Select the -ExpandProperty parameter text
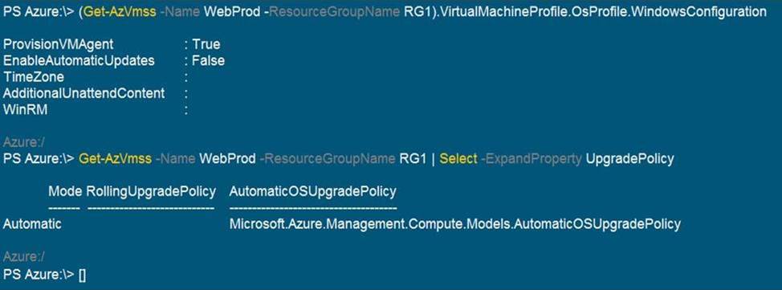The height and width of the screenshot is (290, 782). pyautogui.click(x=531, y=159)
